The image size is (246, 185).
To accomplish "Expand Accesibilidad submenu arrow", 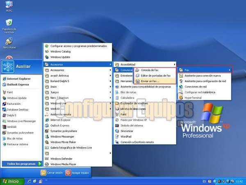I will point(174,65).
